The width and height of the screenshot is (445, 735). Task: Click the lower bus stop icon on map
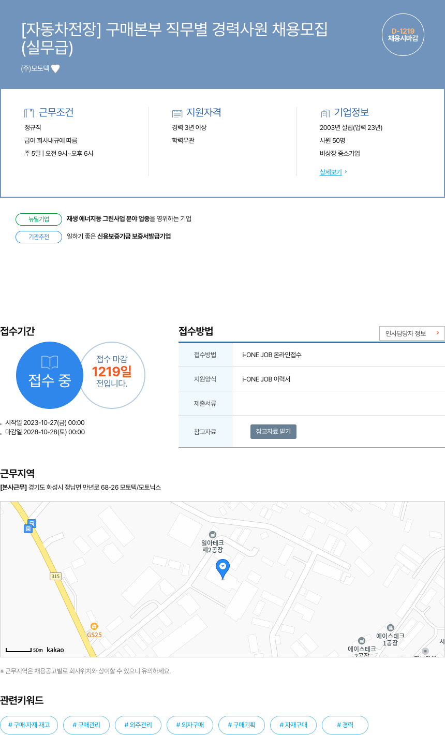(x=28, y=528)
